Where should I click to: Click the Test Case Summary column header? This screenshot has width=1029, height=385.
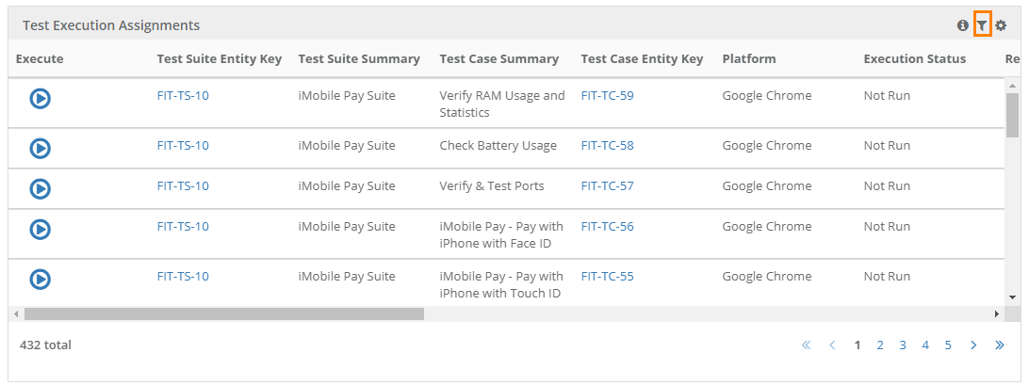pyautogui.click(x=498, y=58)
